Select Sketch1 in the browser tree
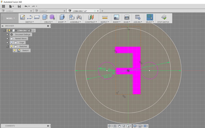The height and width of the screenshot is (128, 205). pos(26,50)
